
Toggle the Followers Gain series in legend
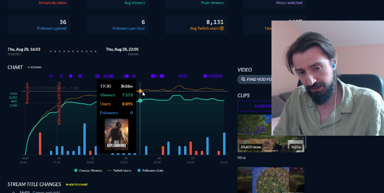pyautogui.click(x=150, y=171)
